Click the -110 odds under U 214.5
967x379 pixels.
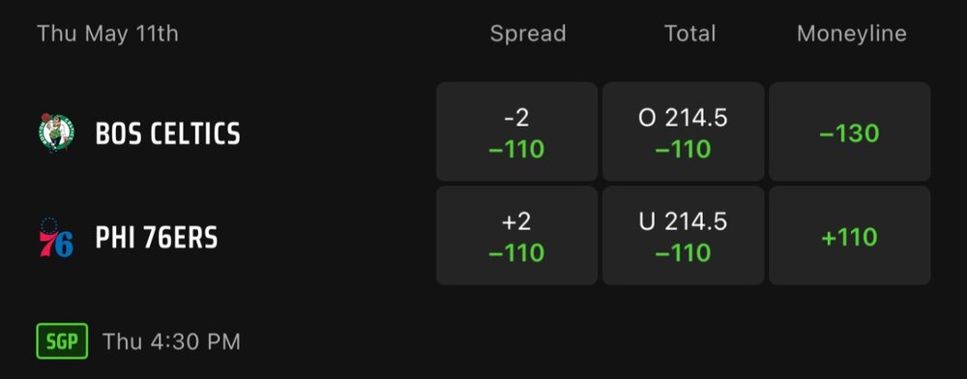[x=684, y=252]
